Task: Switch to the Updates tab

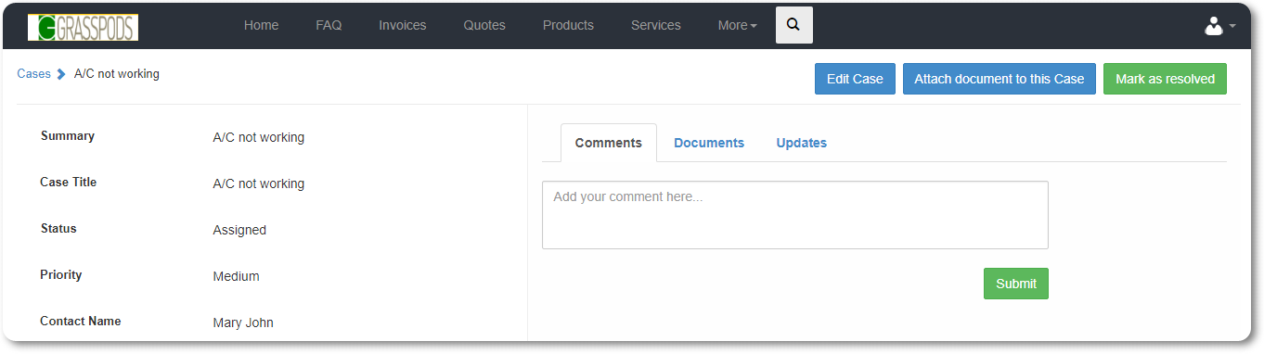Action: click(x=802, y=143)
